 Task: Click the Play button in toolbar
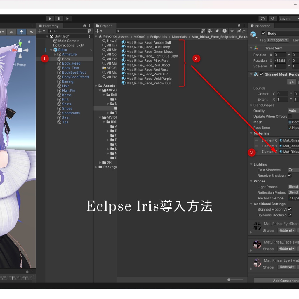[x=50, y=18]
